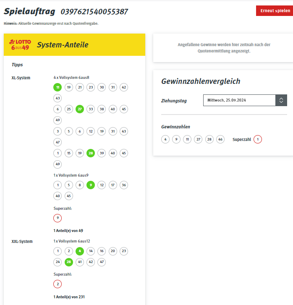Click the Gewinnzahlen Superzahl 1 circle
293x305 pixels.
click(258, 139)
